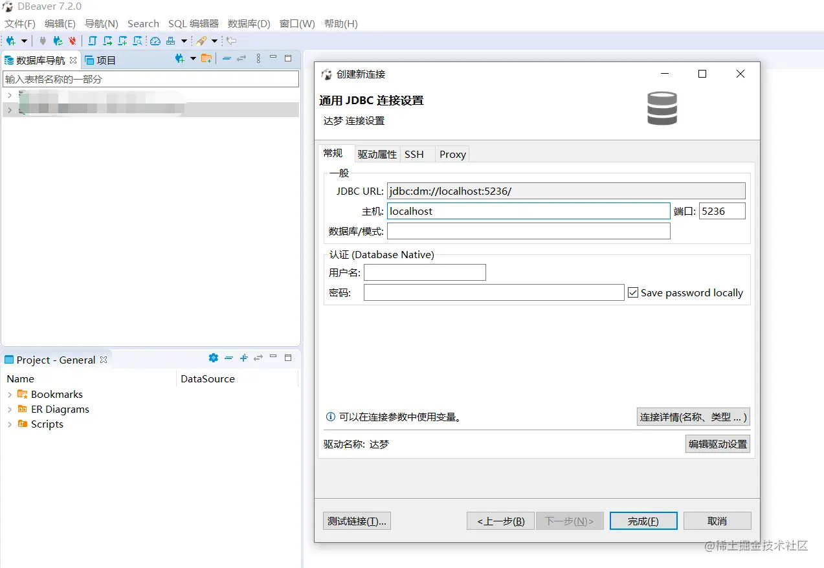Screen dimensions: 824x568
Task: Click the New Connection plug icon in main toolbar
Action: (11, 41)
